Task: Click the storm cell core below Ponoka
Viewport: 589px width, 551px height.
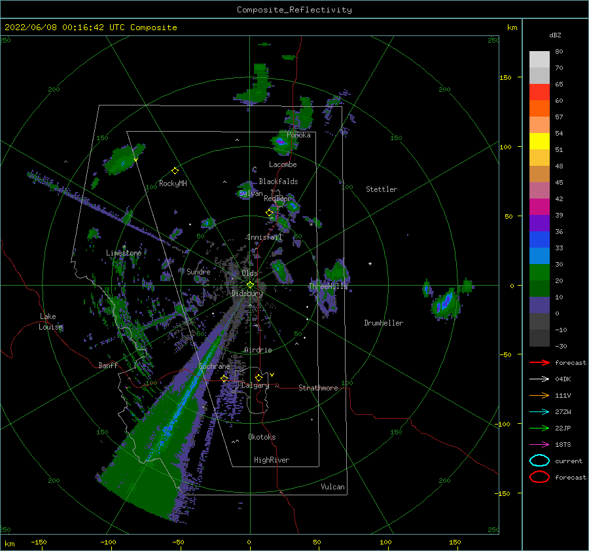Action: (x=281, y=142)
